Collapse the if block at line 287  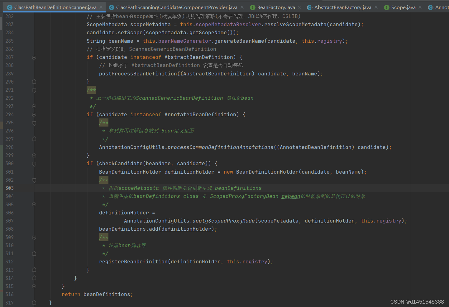34,57
